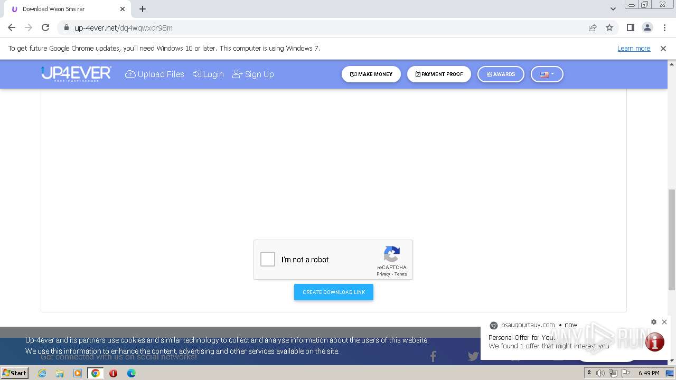Click the red info icon in notification
Viewport: 676px width, 380px height.
[x=654, y=342]
